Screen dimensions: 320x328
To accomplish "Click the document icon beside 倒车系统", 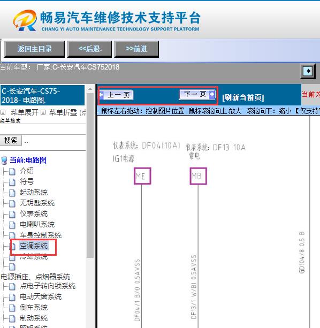I will [x=12, y=308].
